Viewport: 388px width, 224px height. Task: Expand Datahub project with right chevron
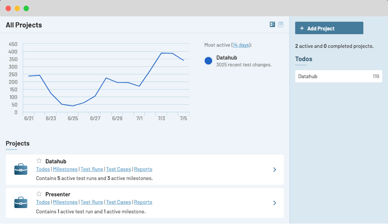point(275,170)
